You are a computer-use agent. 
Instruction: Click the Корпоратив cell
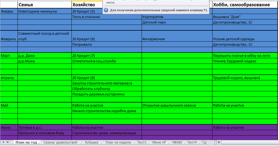[x=177, y=17]
